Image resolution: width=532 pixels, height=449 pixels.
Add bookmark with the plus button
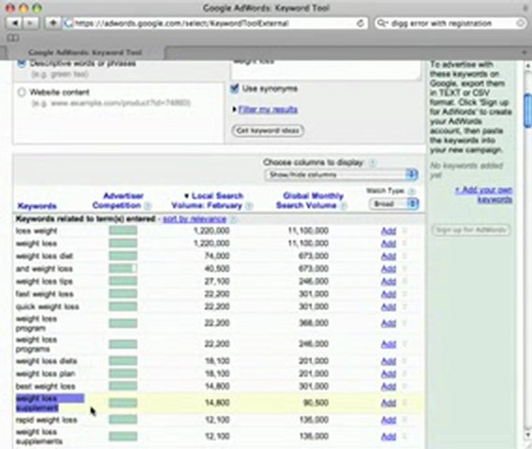pyautogui.click(x=52, y=23)
